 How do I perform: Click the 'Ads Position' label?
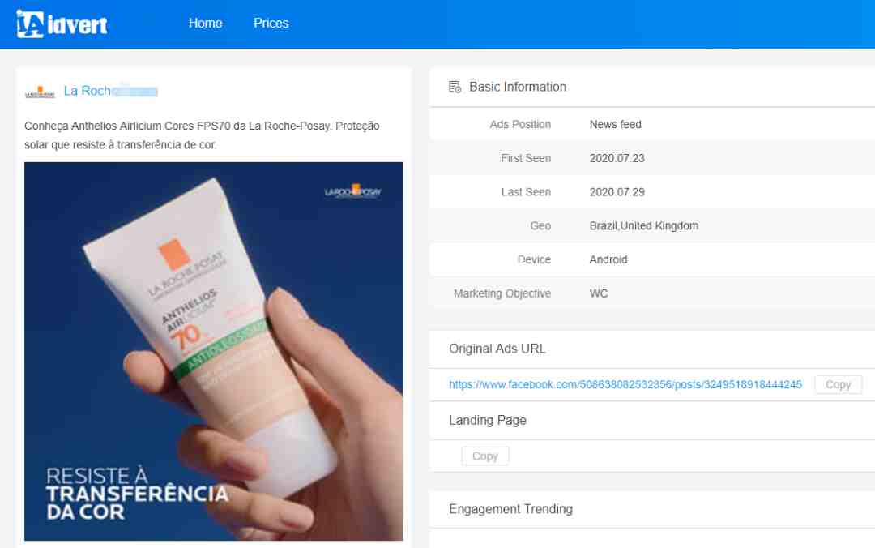[x=520, y=124]
